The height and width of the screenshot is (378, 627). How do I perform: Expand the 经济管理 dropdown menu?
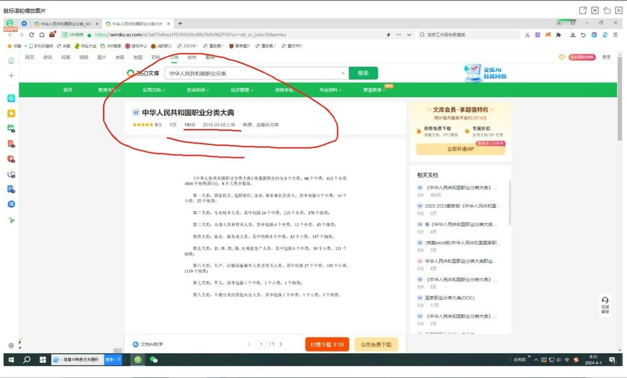pyautogui.click(x=242, y=90)
